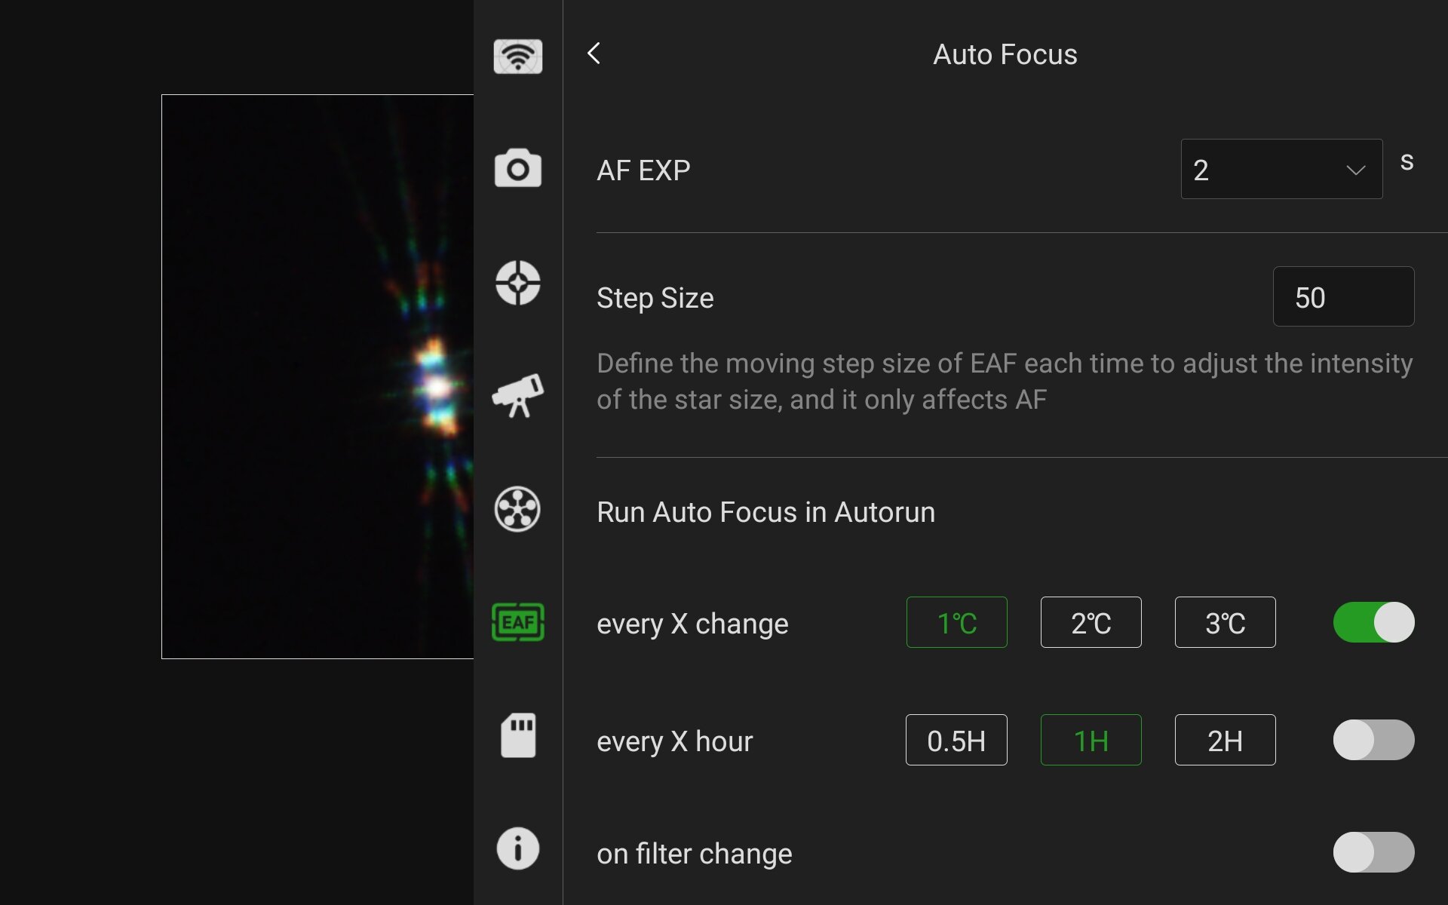Select the 1H interval option
The image size is (1448, 905).
click(x=1091, y=740)
